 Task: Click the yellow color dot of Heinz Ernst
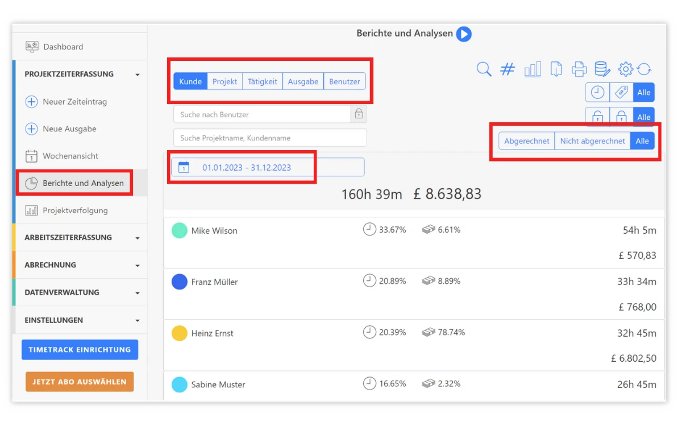(180, 333)
